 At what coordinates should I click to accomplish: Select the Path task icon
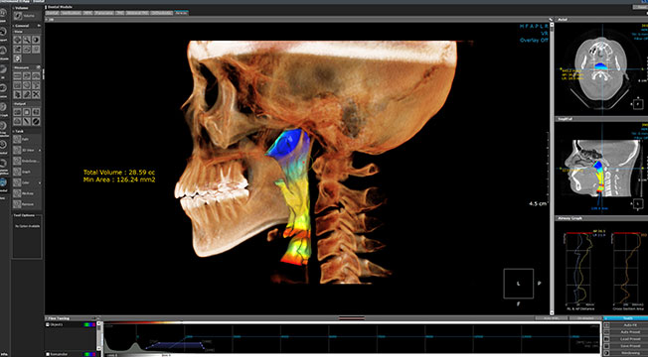(x=17, y=140)
